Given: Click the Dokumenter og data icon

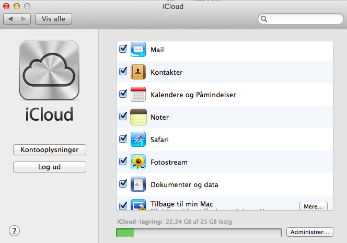Looking at the screenshot, I should coord(138,184).
